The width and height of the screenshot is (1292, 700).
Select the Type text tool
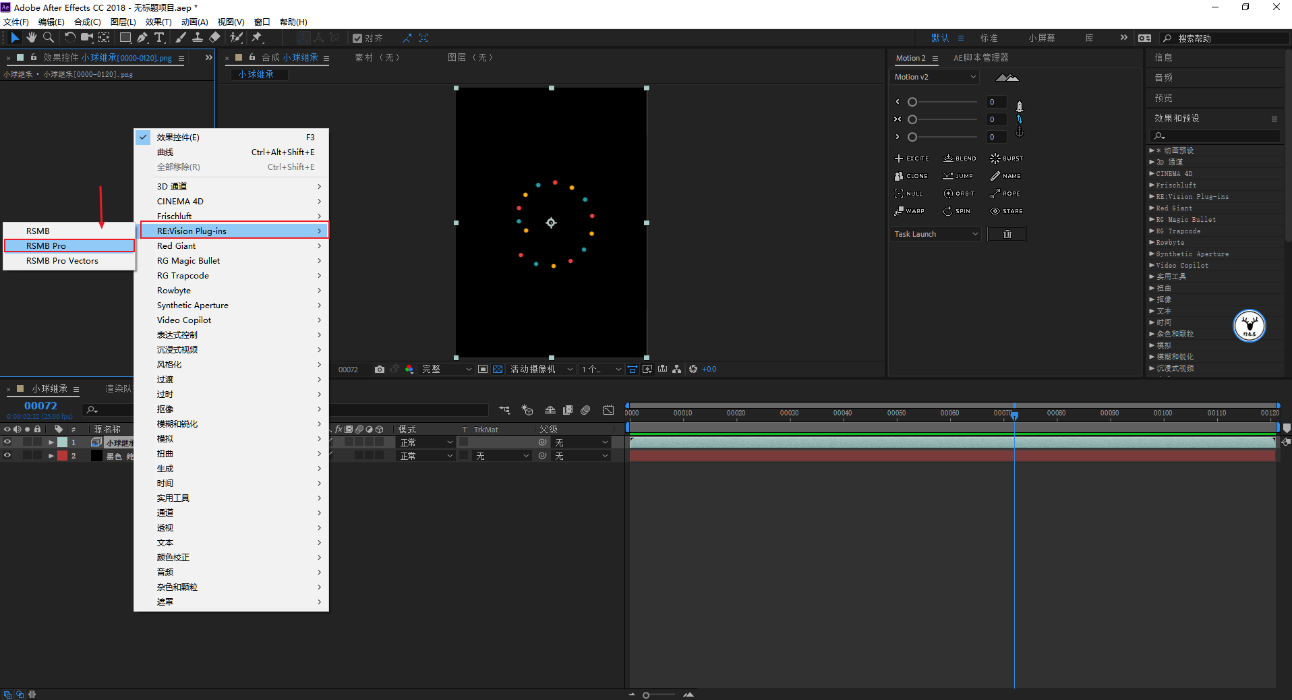point(159,38)
